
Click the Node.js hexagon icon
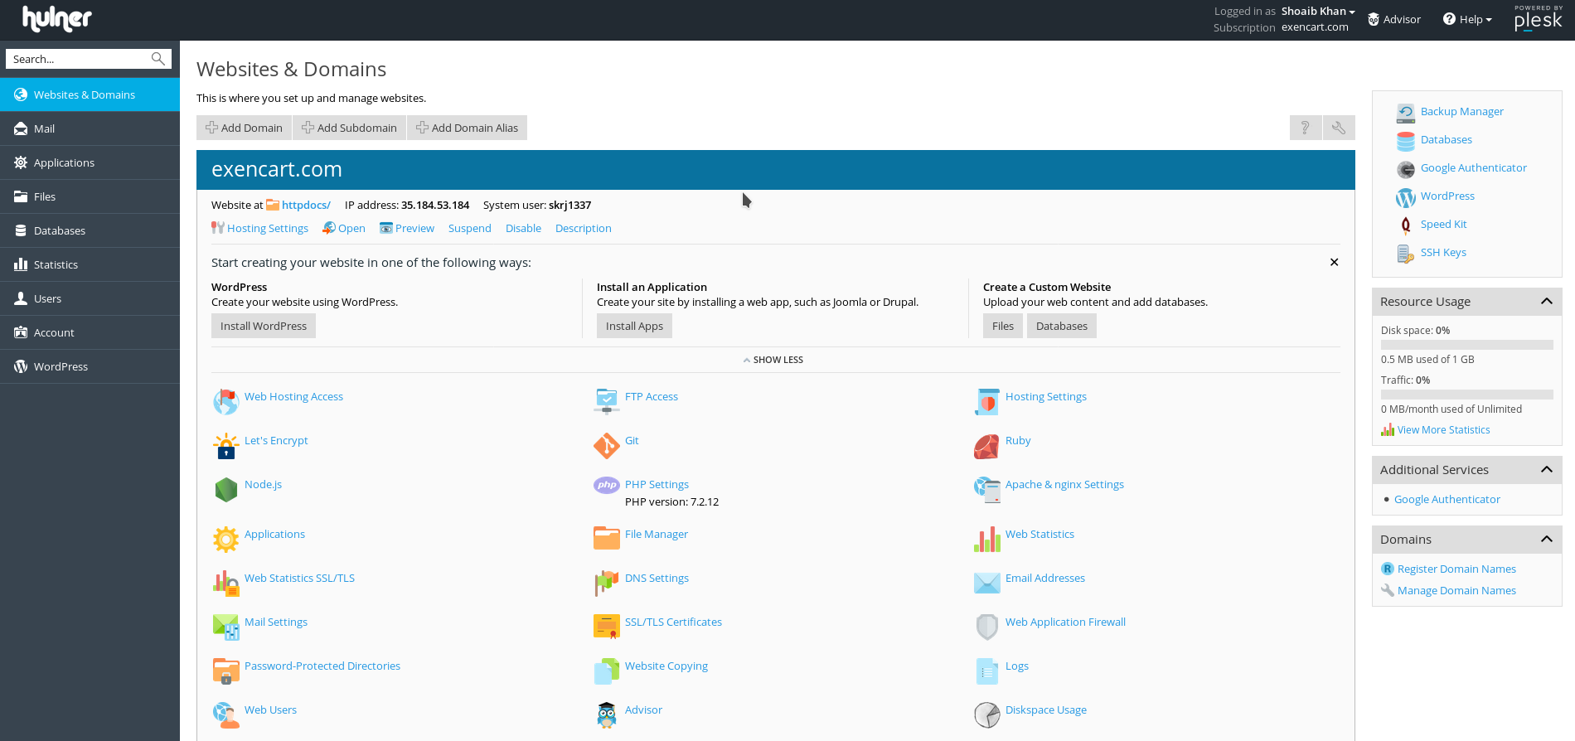[x=225, y=490]
